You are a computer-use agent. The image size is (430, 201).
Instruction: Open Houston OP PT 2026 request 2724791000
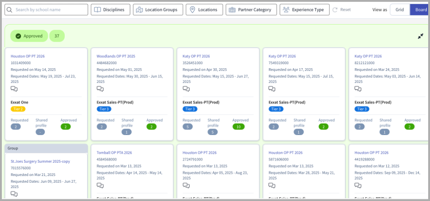tap(200, 152)
